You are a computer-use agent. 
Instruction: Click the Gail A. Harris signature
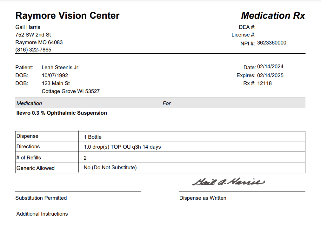(229, 182)
